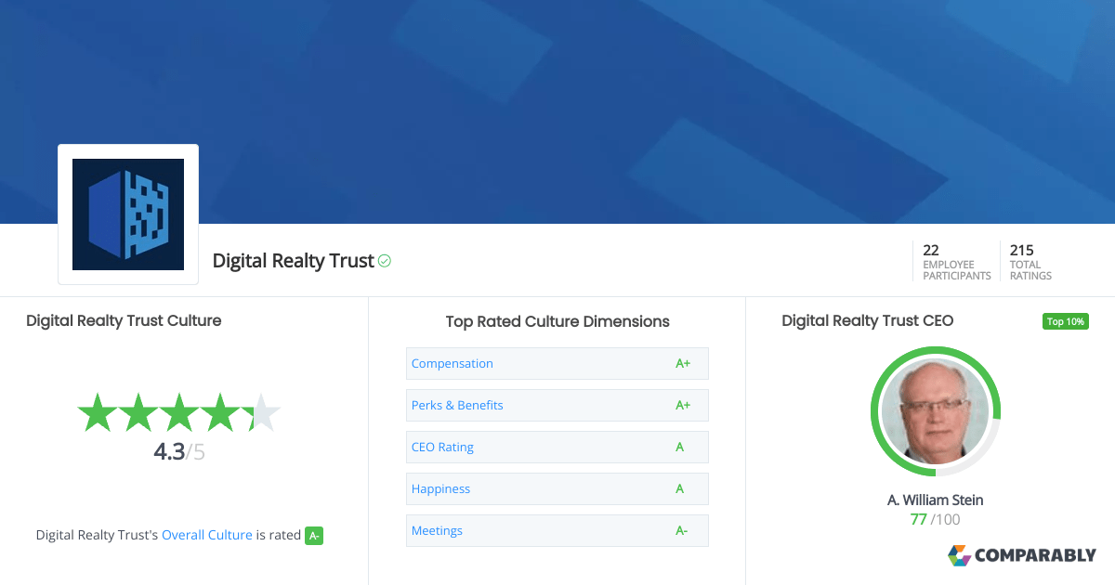Follow the Overall Culture link
The image size is (1115, 585).
tap(207, 535)
